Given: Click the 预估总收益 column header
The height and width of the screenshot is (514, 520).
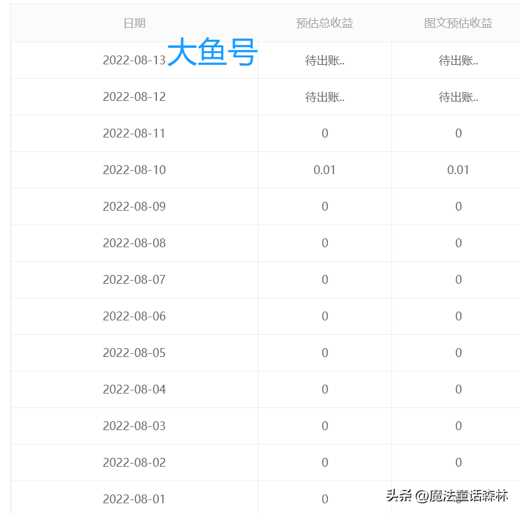Looking at the screenshot, I should click(325, 23).
